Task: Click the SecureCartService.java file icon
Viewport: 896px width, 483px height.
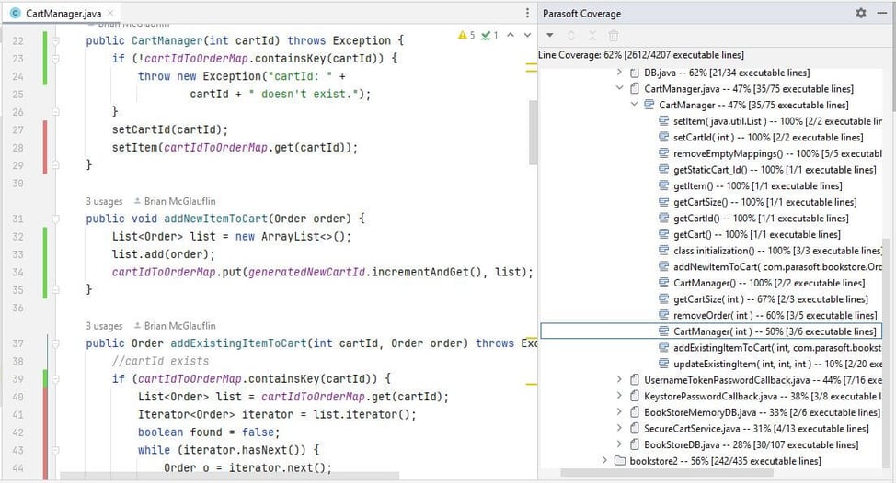Action: (x=634, y=428)
